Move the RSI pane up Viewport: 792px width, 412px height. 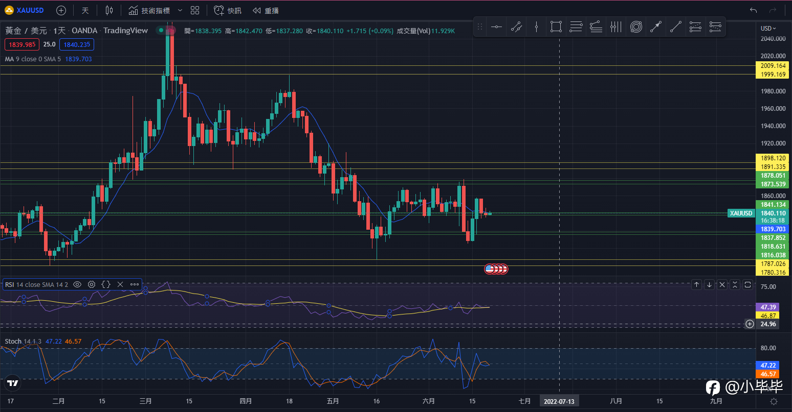point(696,285)
